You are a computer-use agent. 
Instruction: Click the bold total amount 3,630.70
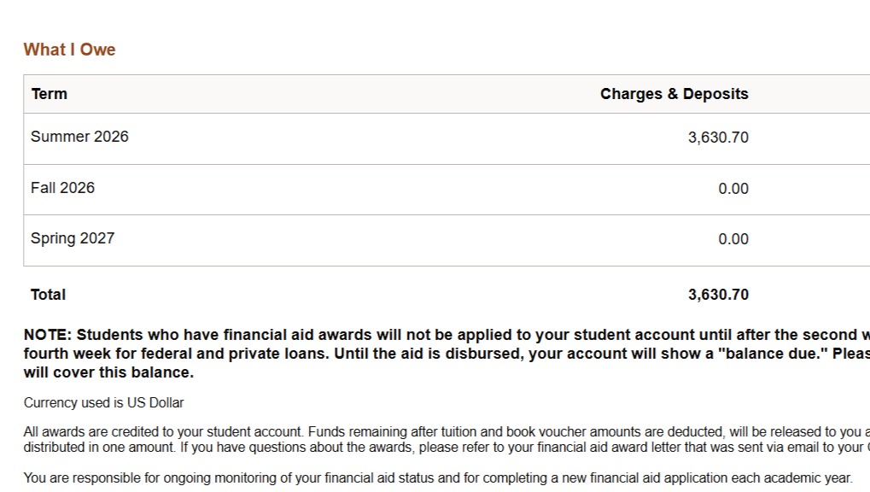tap(718, 295)
